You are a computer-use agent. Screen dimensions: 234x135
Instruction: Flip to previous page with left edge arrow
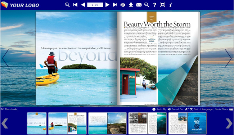(5, 58)
